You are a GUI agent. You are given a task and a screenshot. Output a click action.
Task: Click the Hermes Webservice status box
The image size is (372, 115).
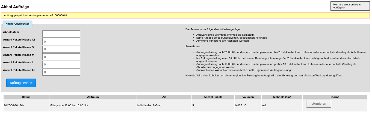tap(350, 6)
